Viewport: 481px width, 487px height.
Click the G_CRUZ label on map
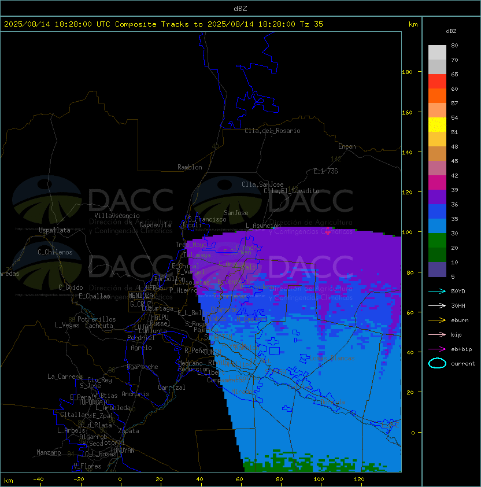coord(140,304)
